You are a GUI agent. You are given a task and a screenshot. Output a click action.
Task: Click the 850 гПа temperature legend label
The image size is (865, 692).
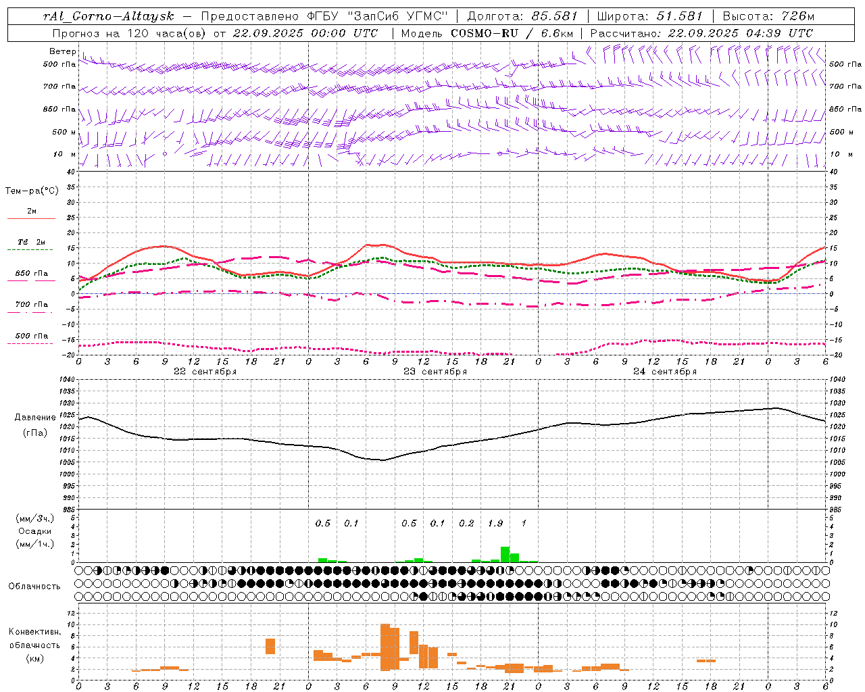click(32, 273)
